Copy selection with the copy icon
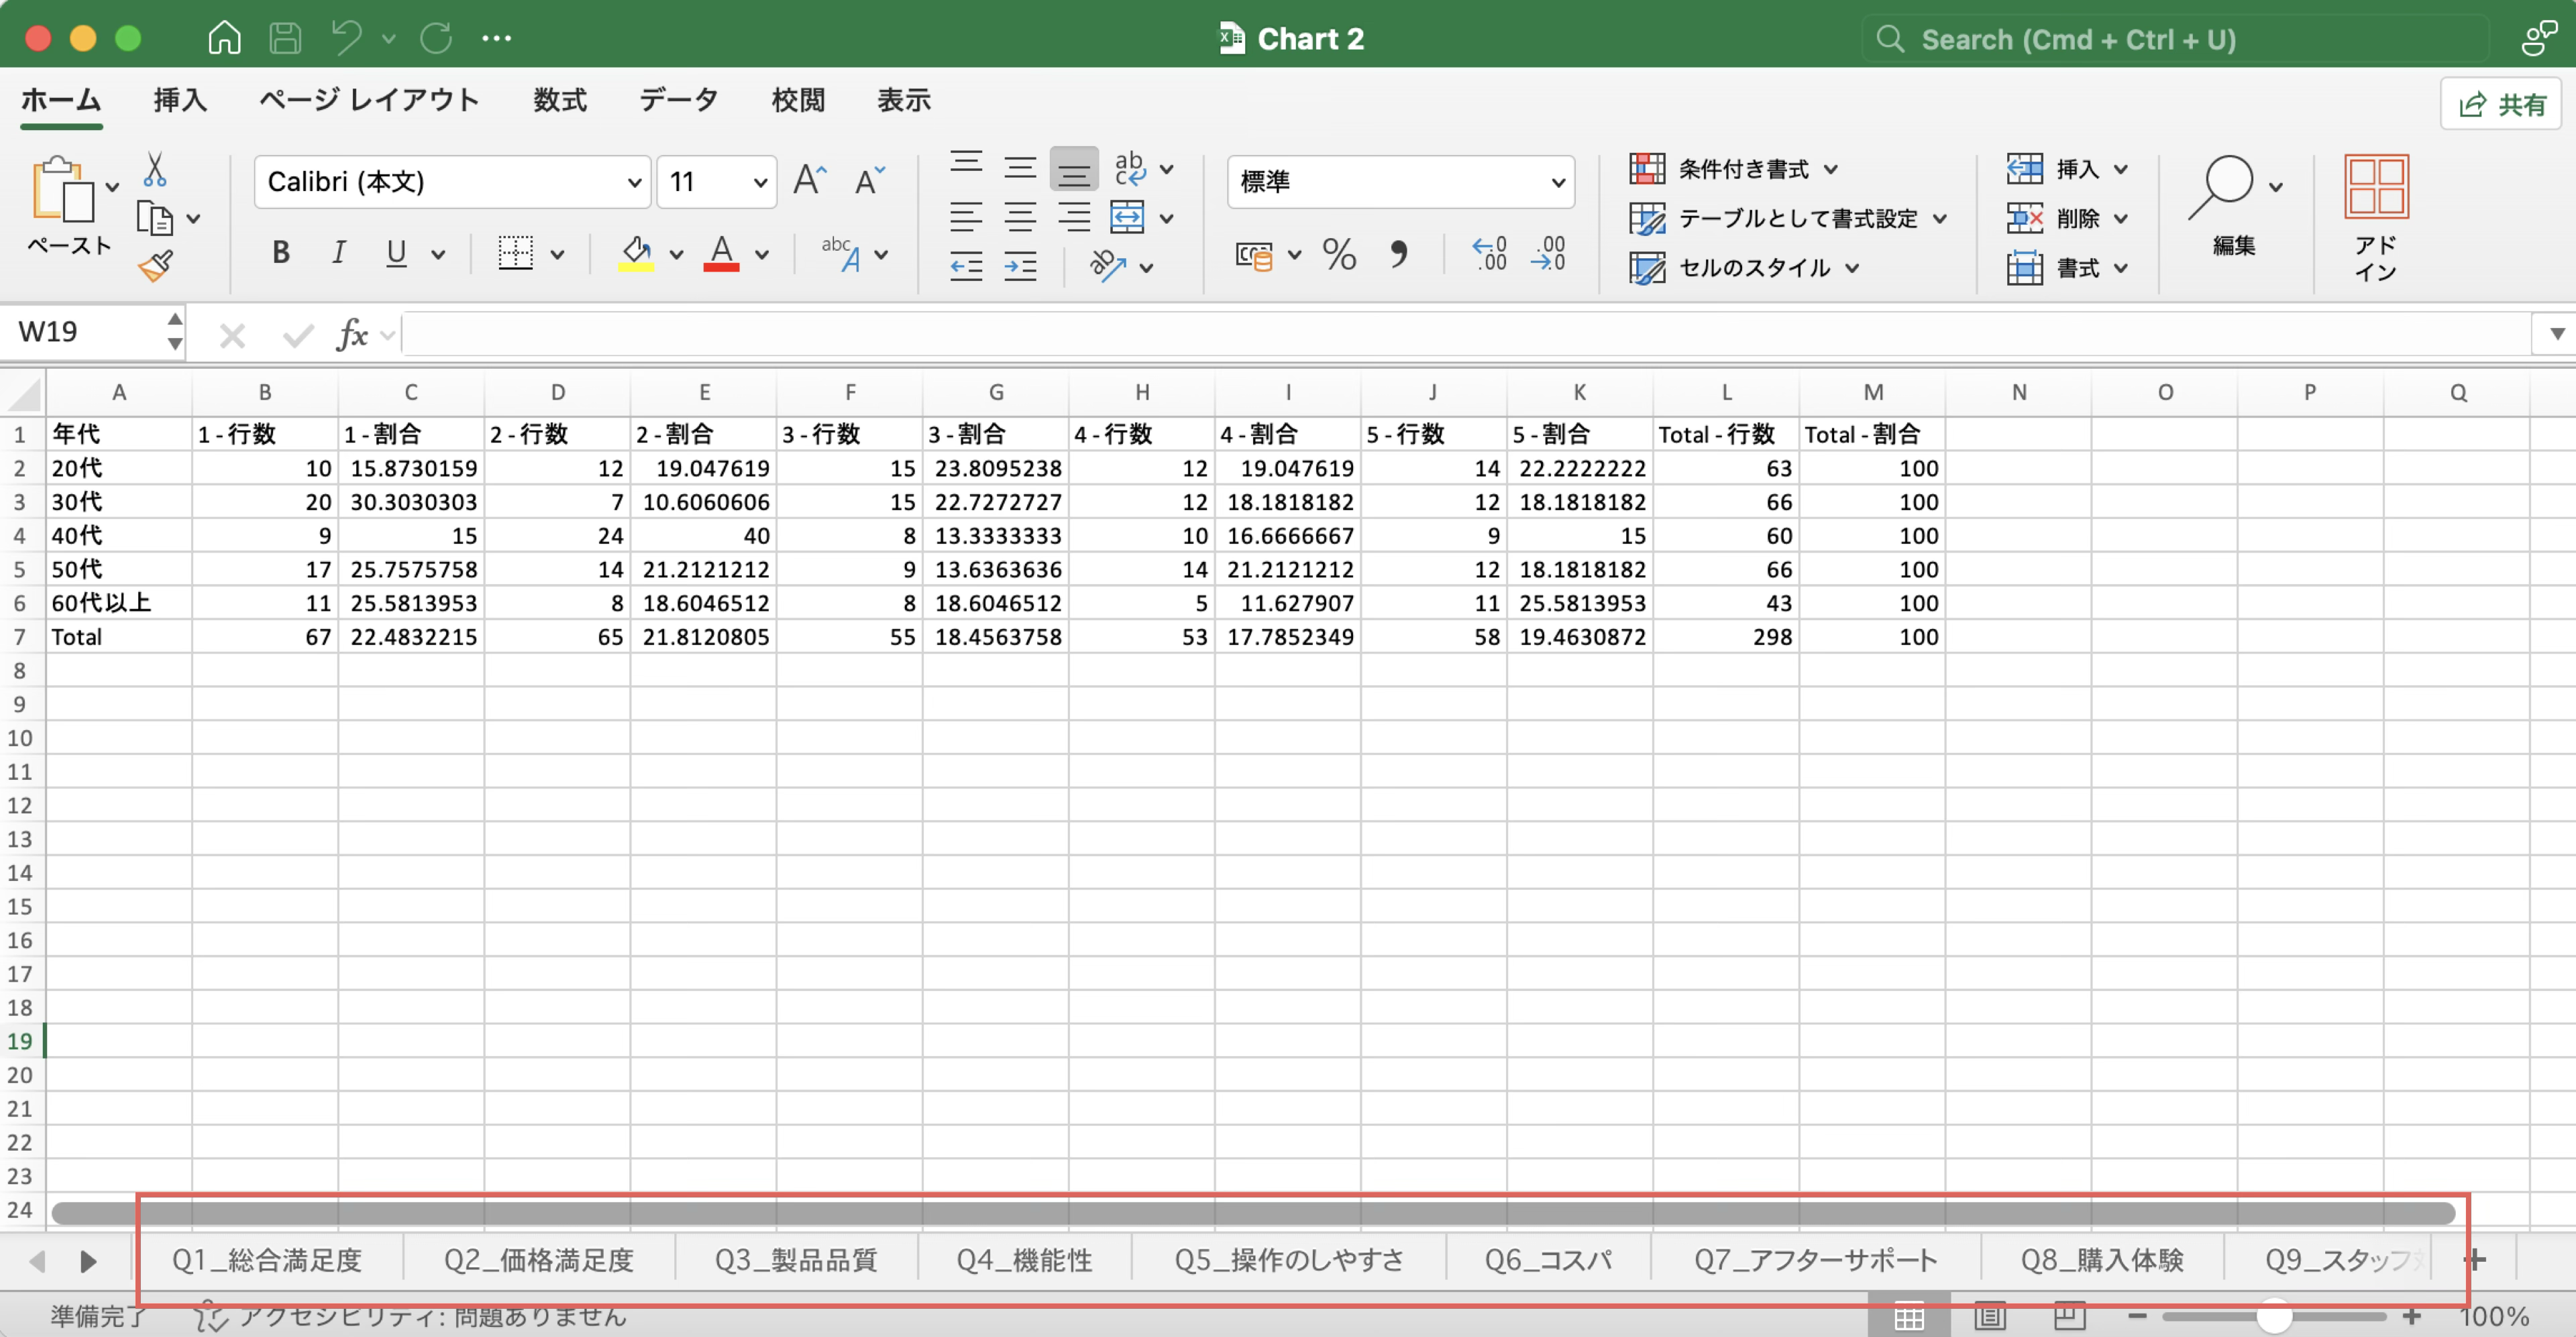2576x1337 pixels. [x=154, y=218]
